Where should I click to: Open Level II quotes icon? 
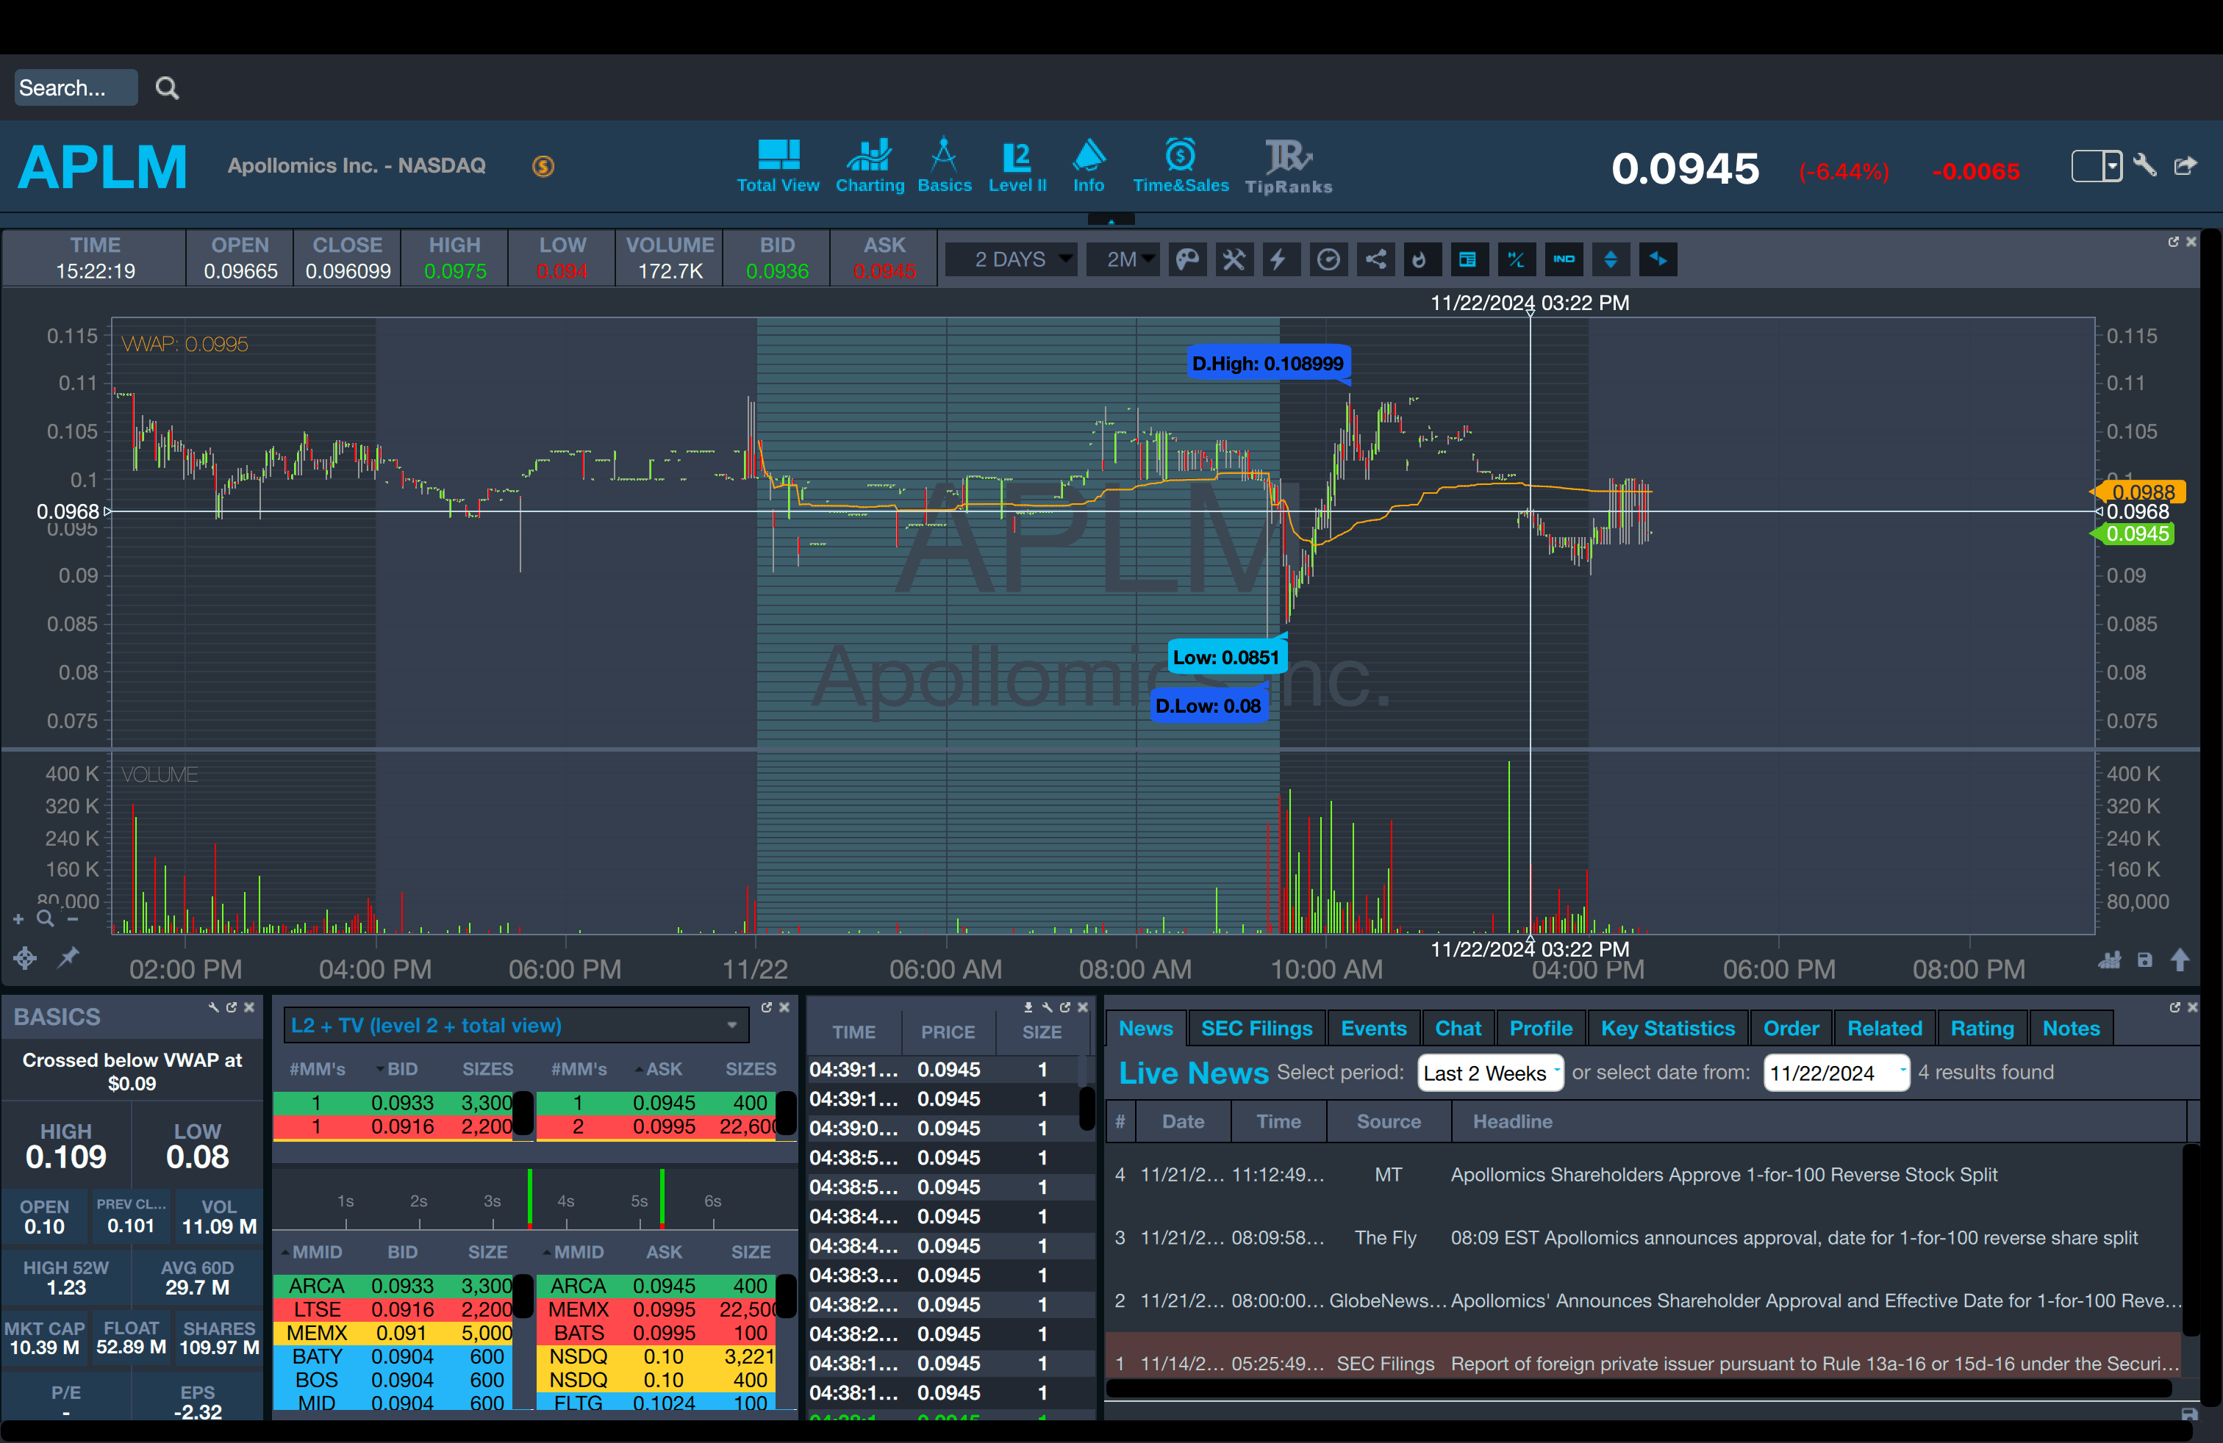(1016, 166)
